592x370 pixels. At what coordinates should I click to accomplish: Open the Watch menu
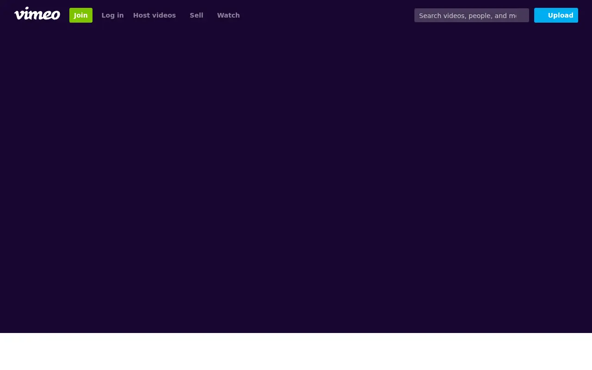228,15
